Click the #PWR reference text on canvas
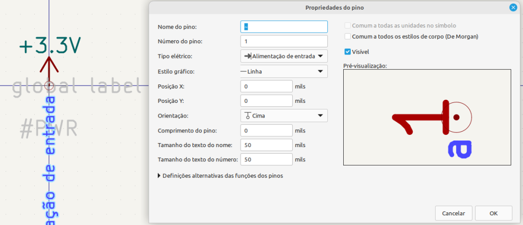 point(49,129)
